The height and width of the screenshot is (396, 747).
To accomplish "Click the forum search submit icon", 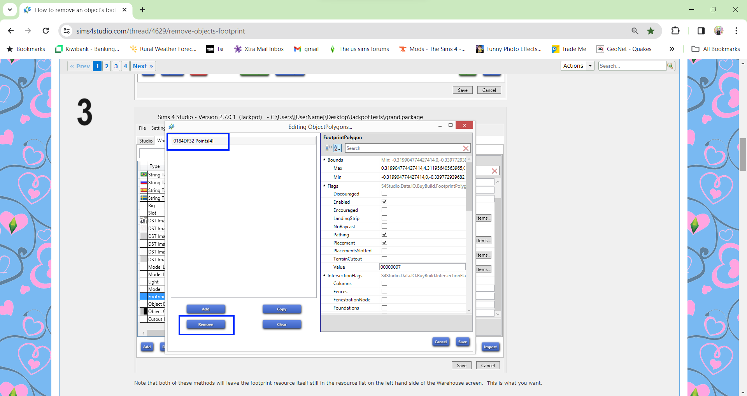I will [x=670, y=66].
